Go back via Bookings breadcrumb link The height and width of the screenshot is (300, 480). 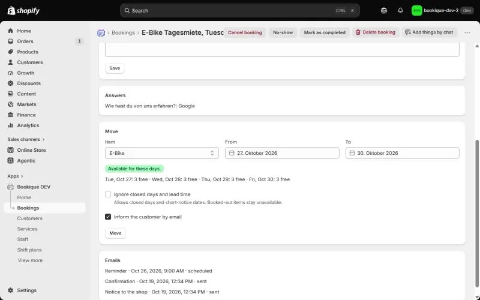[123, 33]
